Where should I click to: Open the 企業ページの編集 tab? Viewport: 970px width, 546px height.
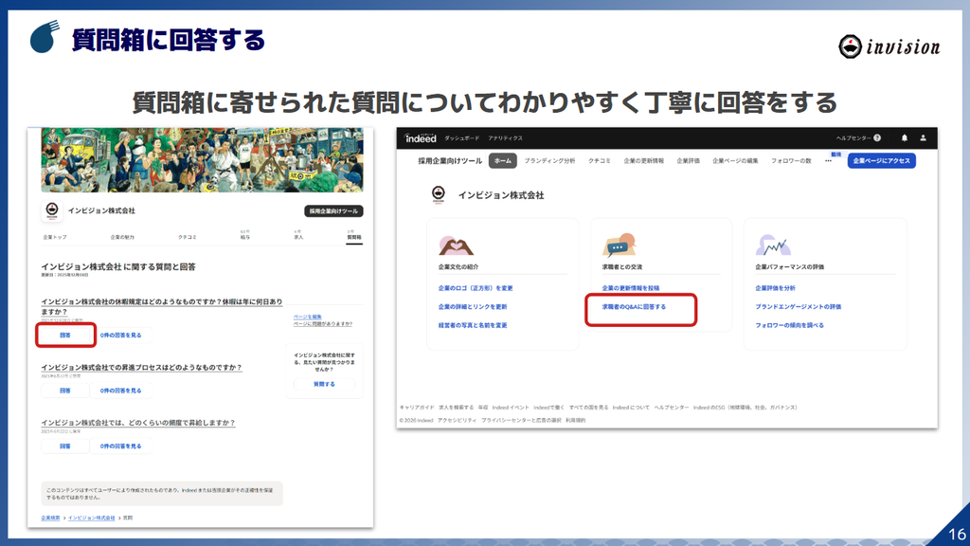[735, 161]
